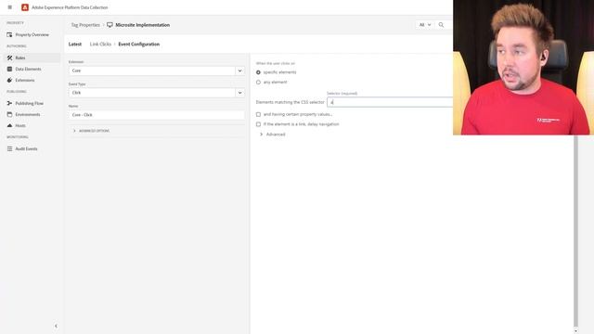Viewport: 594px width, 334px height.
Task: Click the monitor icon beside Microsite Implementation
Action: (110, 25)
